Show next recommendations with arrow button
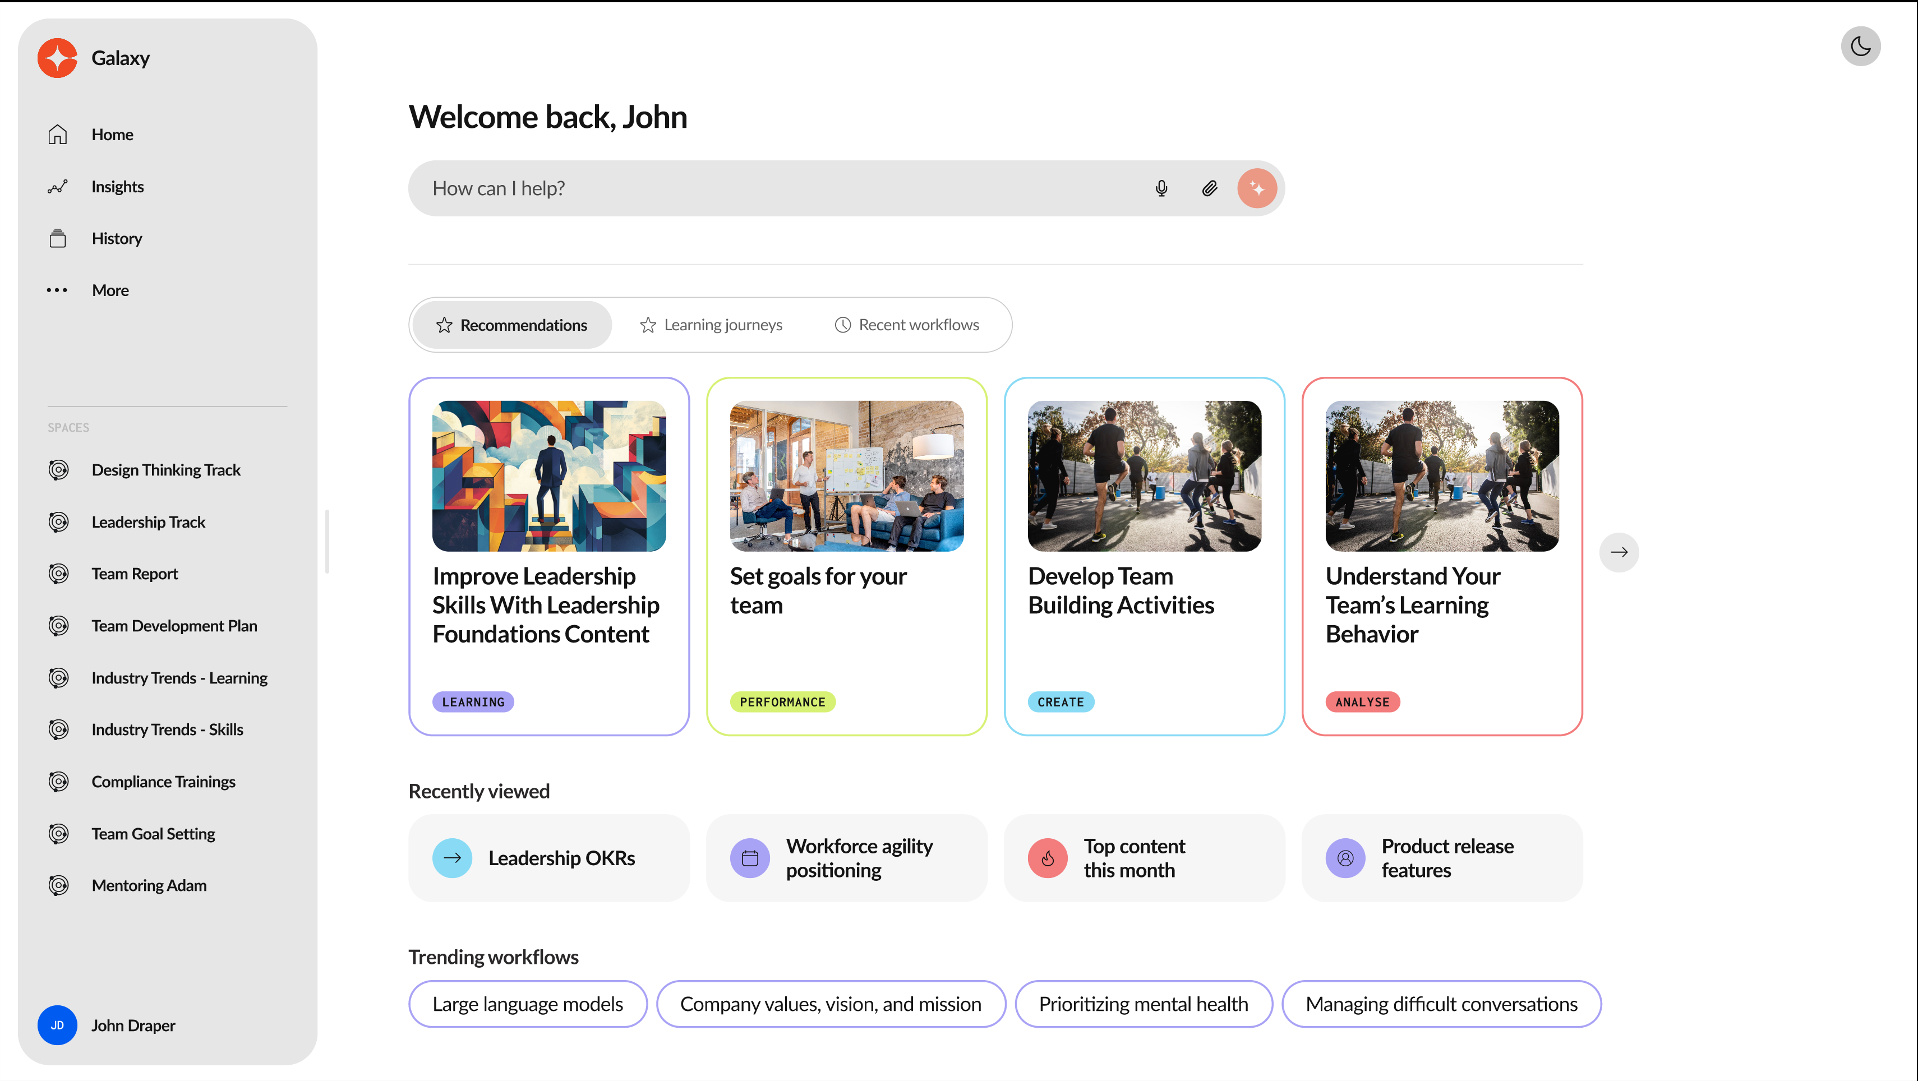This screenshot has width=1918, height=1081. (1619, 552)
